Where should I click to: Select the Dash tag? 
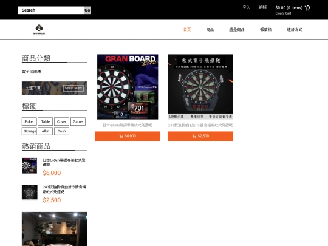coord(61,131)
